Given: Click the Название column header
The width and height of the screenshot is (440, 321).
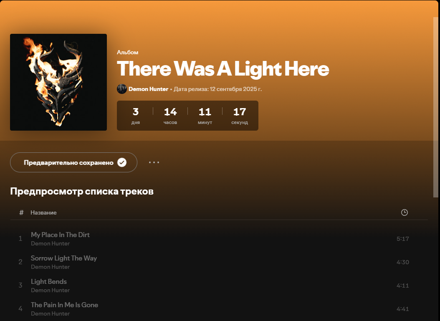Looking at the screenshot, I should point(43,213).
